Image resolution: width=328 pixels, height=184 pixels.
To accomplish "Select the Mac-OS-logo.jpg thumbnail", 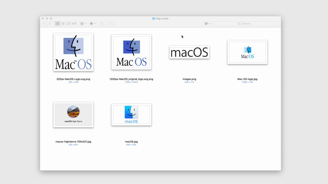I will point(247,52).
